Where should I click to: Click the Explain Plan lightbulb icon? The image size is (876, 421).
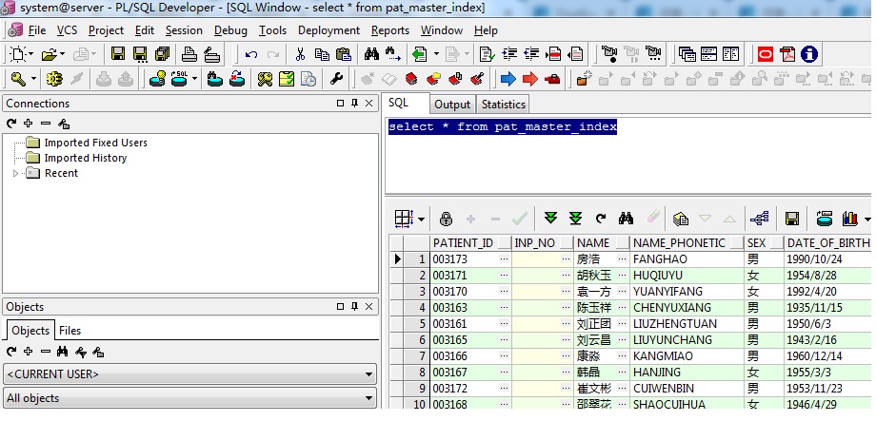158,79
